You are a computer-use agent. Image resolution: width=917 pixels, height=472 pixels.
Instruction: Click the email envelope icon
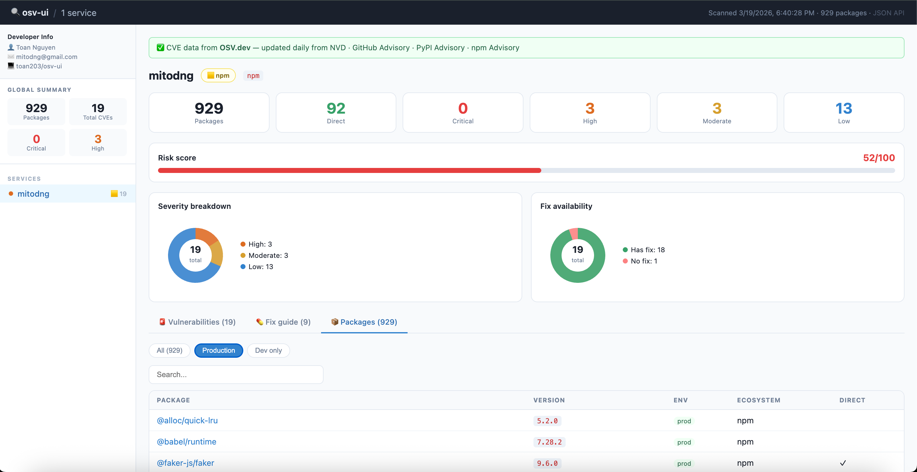11,57
